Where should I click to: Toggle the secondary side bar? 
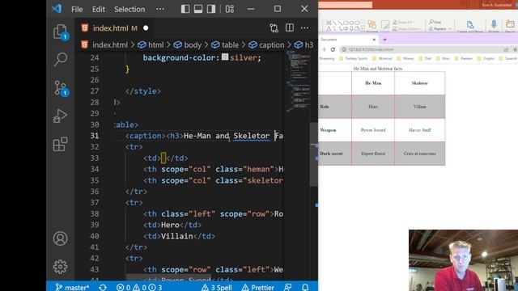[211, 9]
